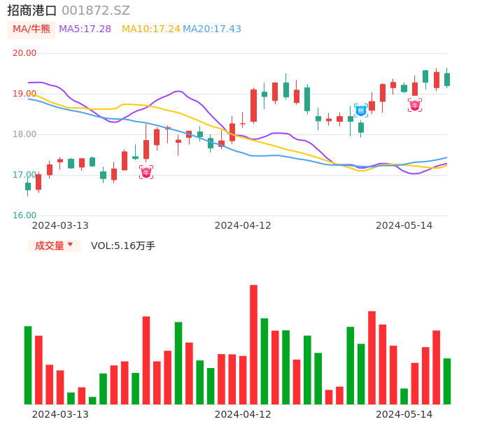
Task: Click the first green candlestick on the left
Action: coord(28,186)
